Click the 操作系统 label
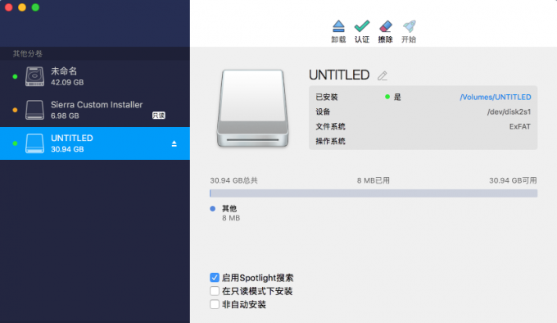The height and width of the screenshot is (323, 557). (x=330, y=141)
